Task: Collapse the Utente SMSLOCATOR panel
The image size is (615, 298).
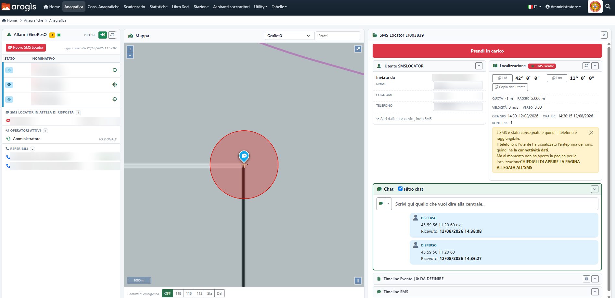Action: click(479, 66)
